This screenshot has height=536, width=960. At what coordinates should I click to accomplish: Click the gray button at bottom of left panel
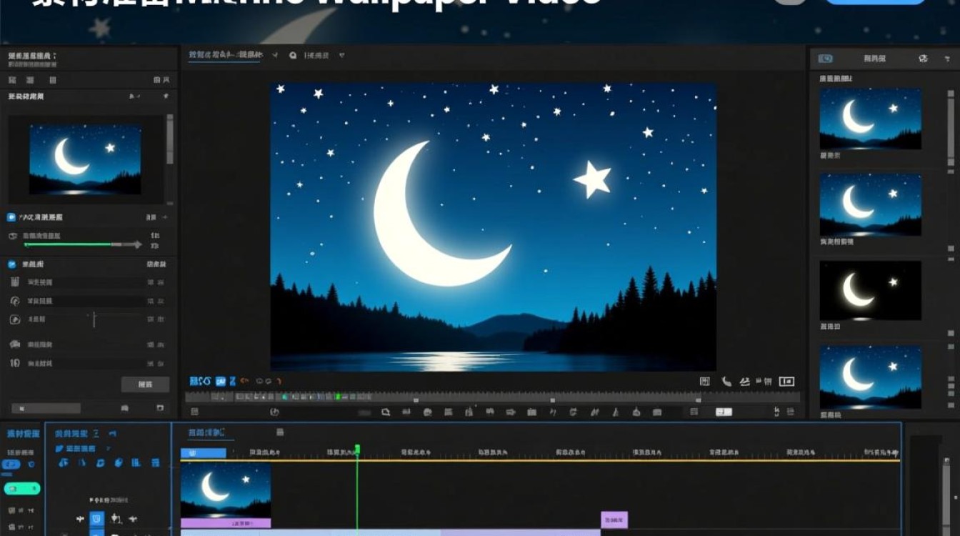[145, 384]
